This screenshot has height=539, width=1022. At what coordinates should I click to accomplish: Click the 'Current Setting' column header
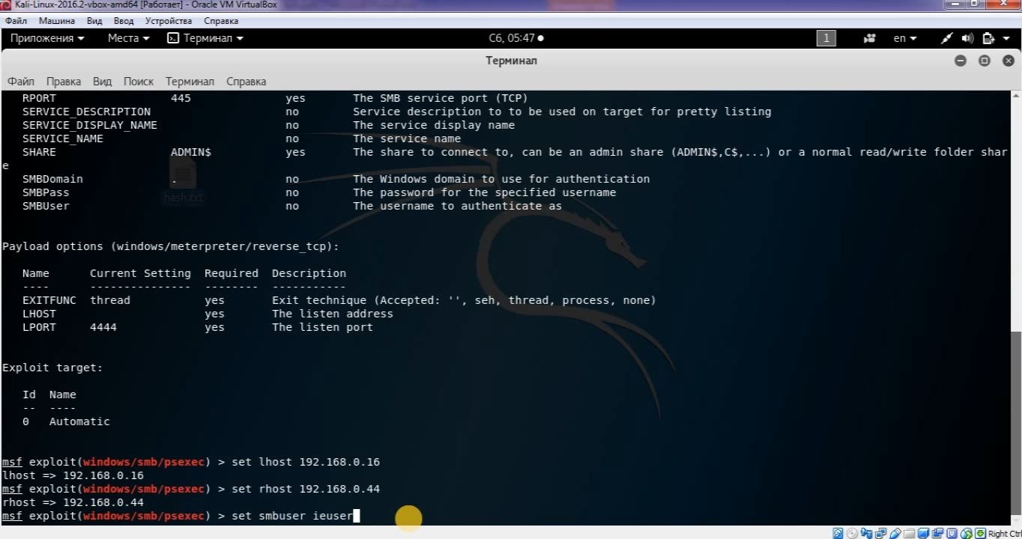pyautogui.click(x=140, y=273)
